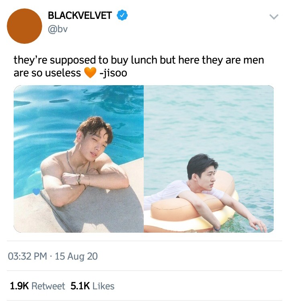The height and width of the screenshot is (303, 289).
Task: Click the tweet text starting with "they're supposed"
Action: pos(138,66)
